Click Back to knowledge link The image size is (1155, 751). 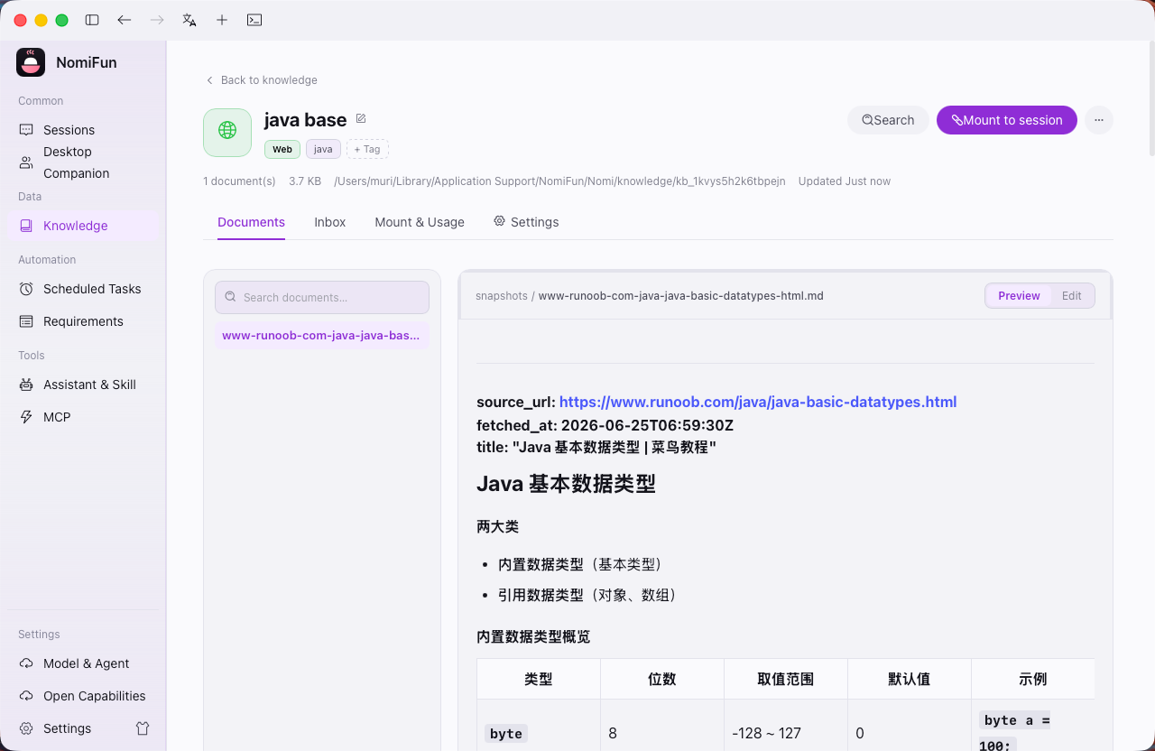pyautogui.click(x=262, y=80)
